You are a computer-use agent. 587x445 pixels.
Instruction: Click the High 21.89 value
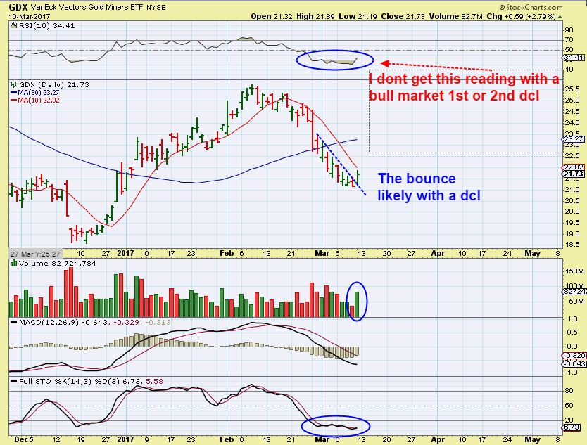315,16
